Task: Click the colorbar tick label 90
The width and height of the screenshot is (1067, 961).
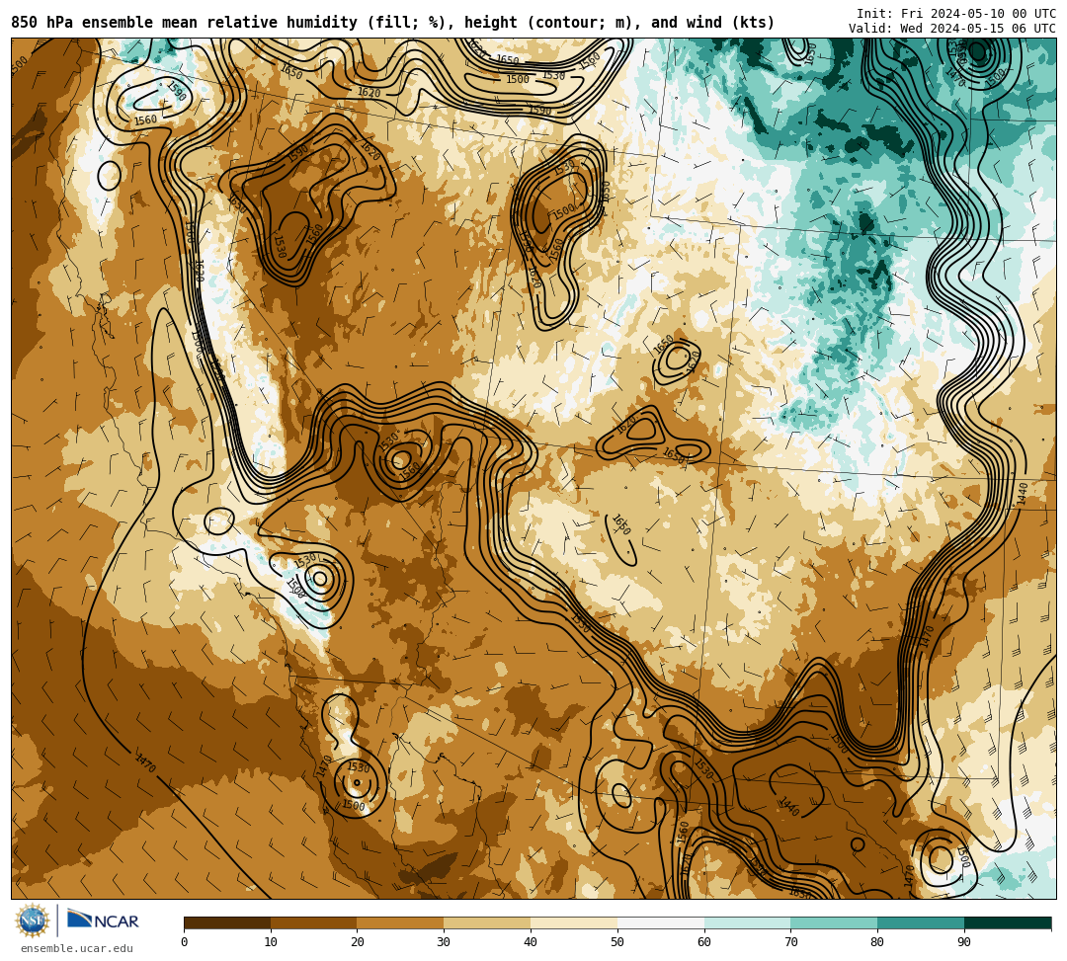Action: [964, 942]
